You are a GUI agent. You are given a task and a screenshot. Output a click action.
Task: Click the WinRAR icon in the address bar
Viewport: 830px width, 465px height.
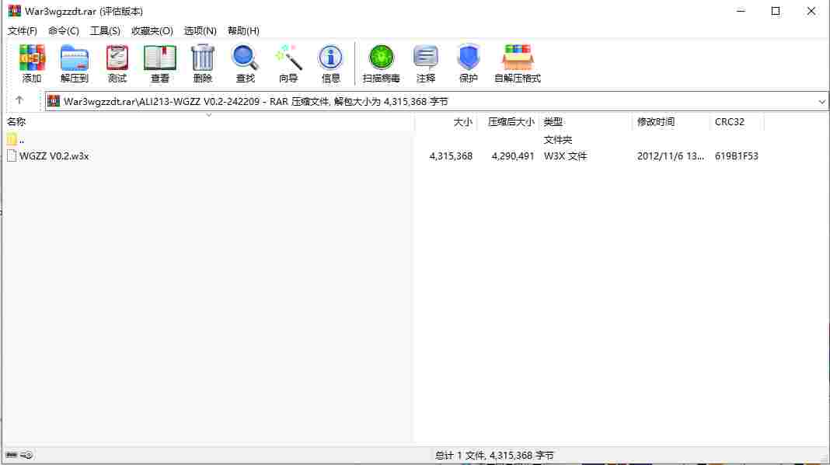[54, 101]
